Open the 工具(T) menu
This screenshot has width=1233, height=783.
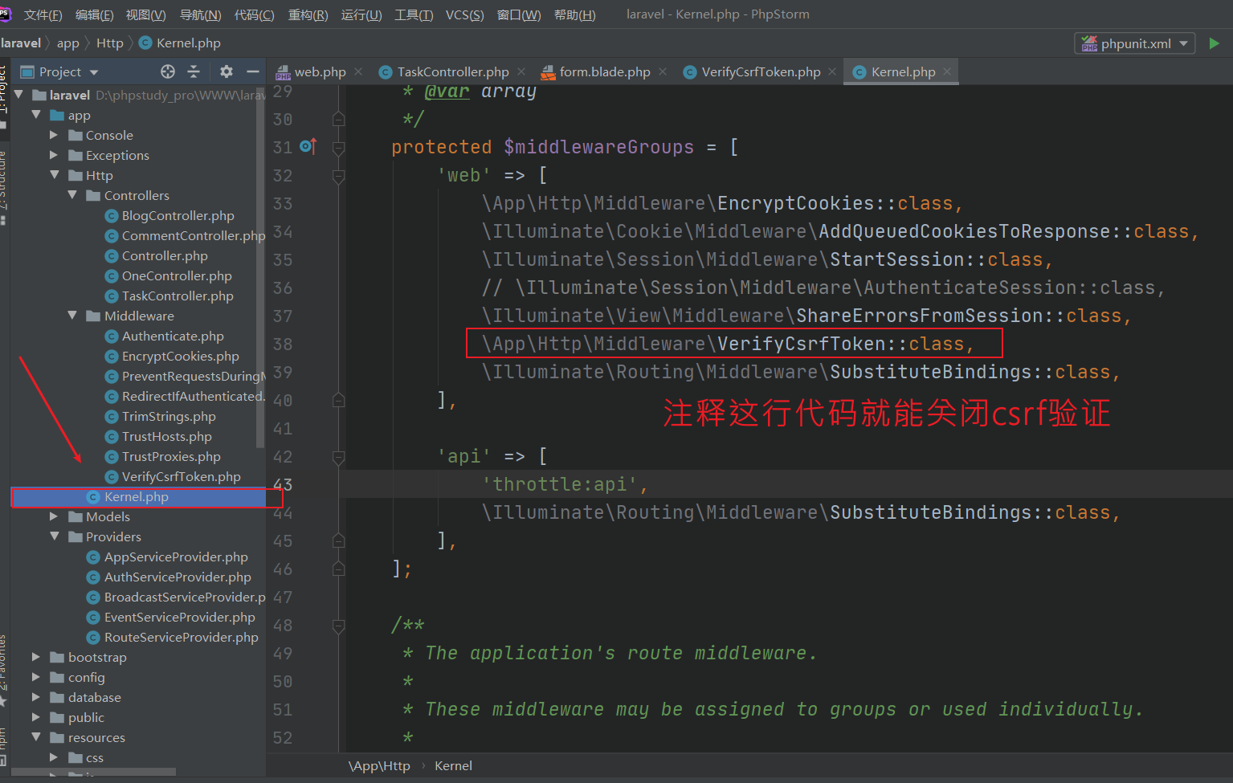[414, 15]
